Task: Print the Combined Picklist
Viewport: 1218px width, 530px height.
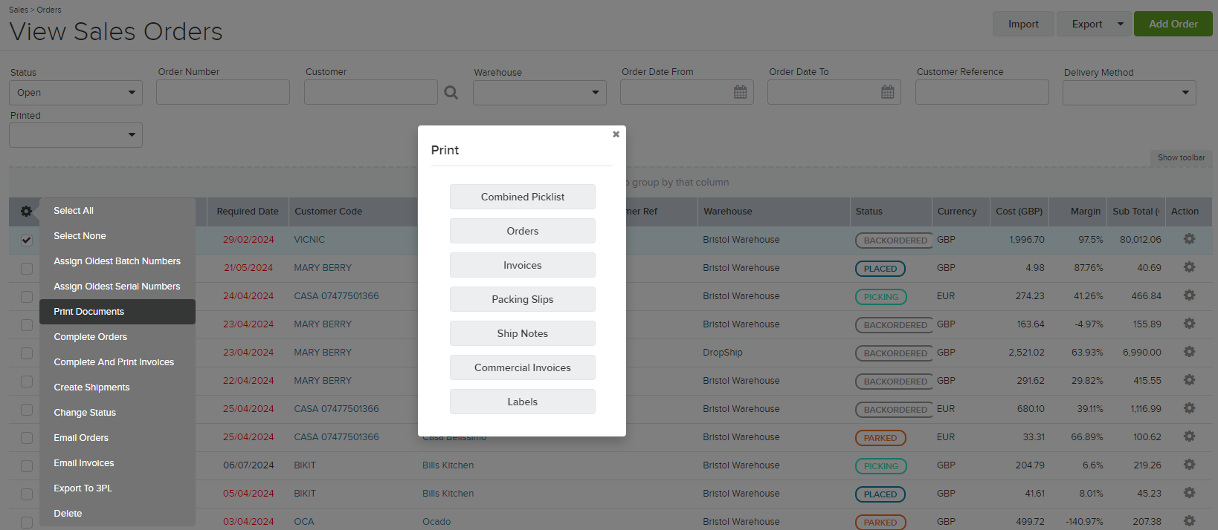Action: point(523,197)
